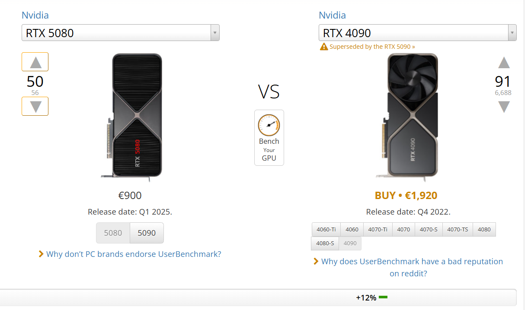The height and width of the screenshot is (310, 531).
Task: Upvote the RTX 5080
Action: [x=35, y=62]
